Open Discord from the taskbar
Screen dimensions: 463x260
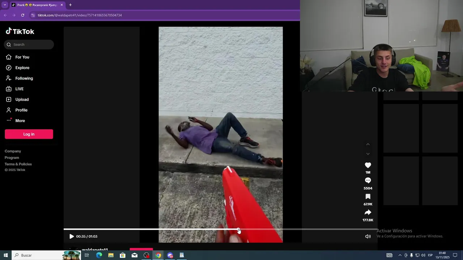click(x=170, y=255)
